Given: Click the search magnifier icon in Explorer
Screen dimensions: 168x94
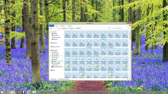Looking at the screenshot, I should click(x=128, y=28).
